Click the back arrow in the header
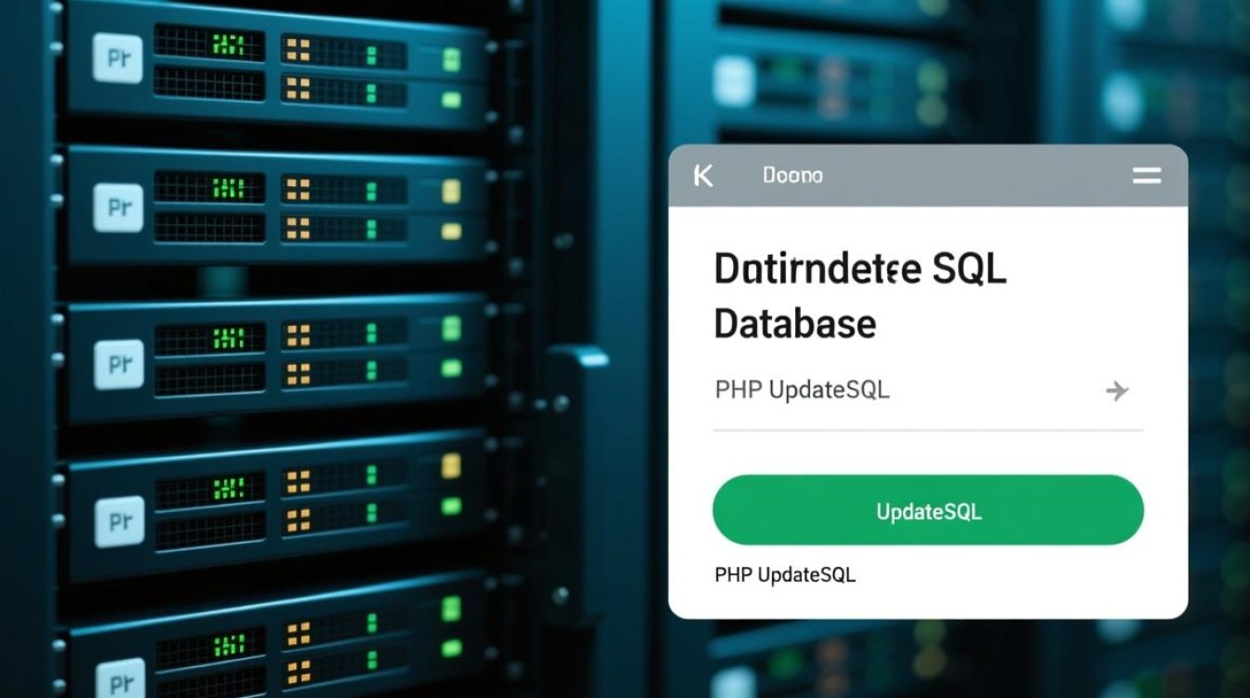Viewport: 1250px width, 698px height. point(704,175)
